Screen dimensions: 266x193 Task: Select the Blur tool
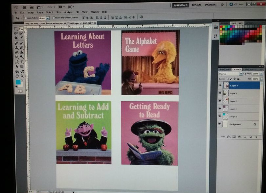tap(16, 57)
